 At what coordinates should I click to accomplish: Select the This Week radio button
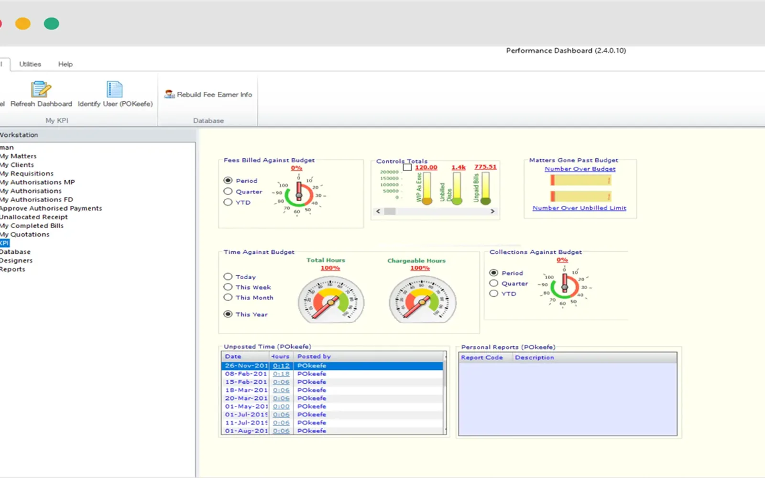click(x=228, y=287)
